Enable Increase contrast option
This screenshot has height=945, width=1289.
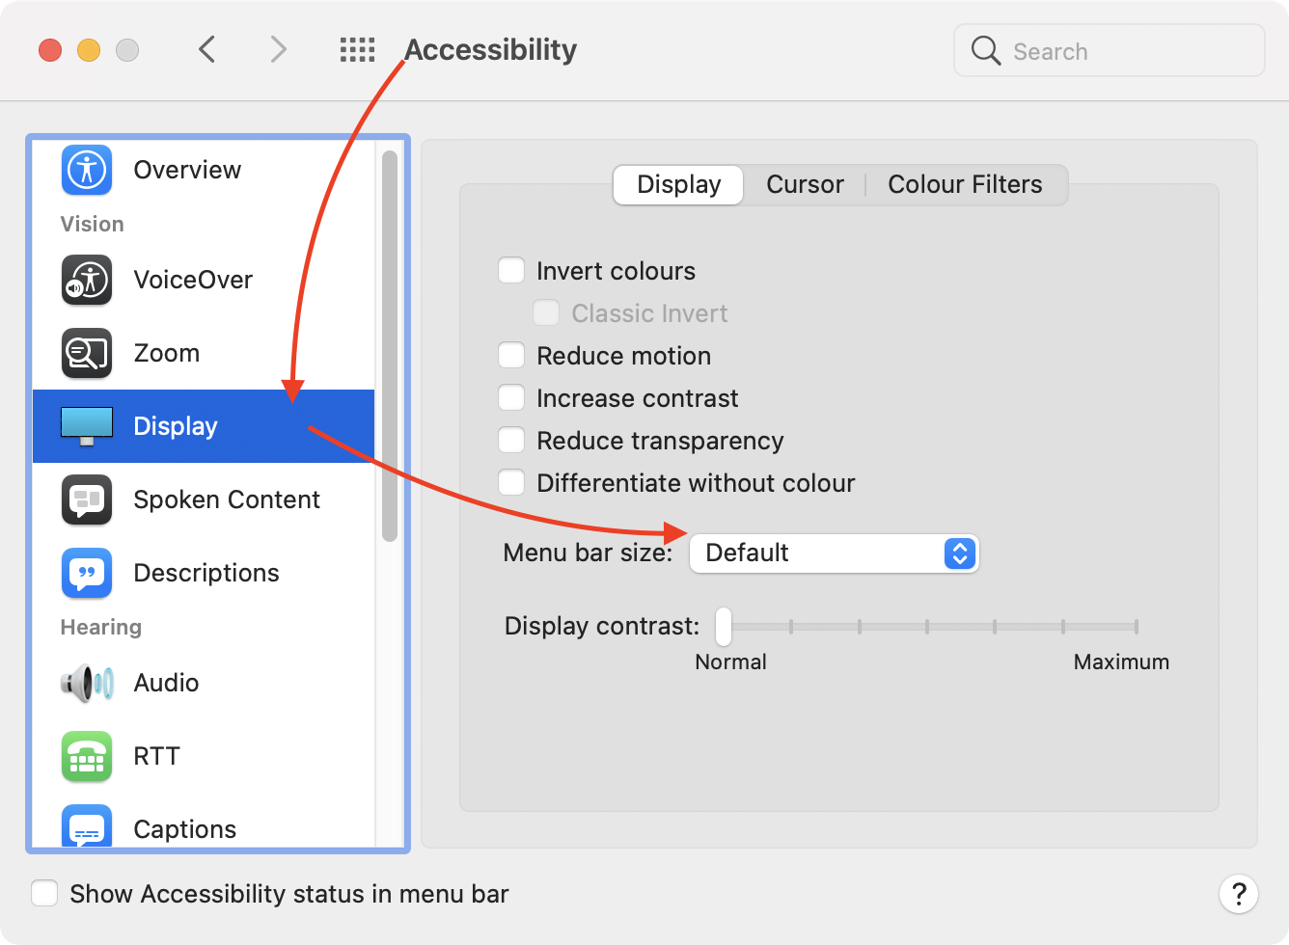pos(511,398)
